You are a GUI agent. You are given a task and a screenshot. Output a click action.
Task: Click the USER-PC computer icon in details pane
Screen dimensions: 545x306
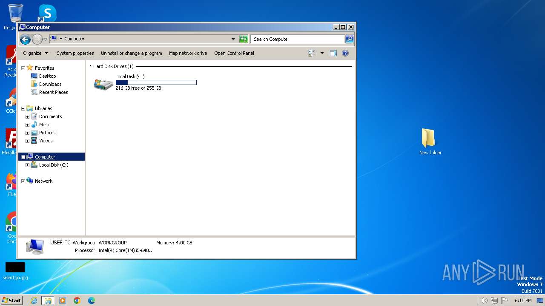tap(35, 246)
